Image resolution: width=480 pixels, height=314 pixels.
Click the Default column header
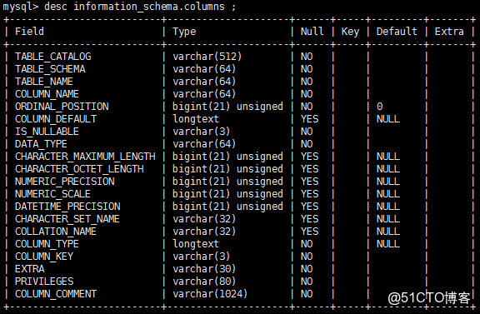point(397,32)
